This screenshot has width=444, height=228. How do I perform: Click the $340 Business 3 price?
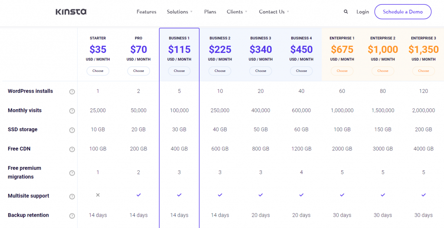pos(261,49)
